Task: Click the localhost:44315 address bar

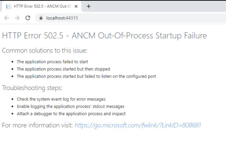Action: [103, 18]
